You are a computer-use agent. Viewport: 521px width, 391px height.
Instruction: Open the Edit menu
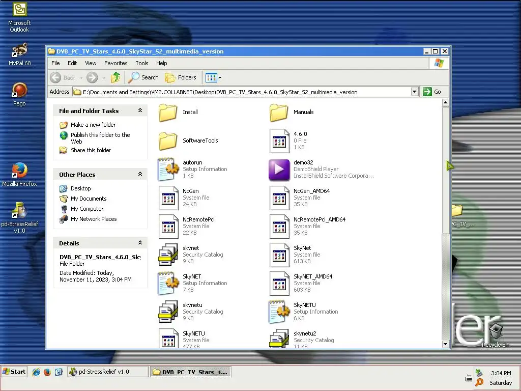(72, 63)
